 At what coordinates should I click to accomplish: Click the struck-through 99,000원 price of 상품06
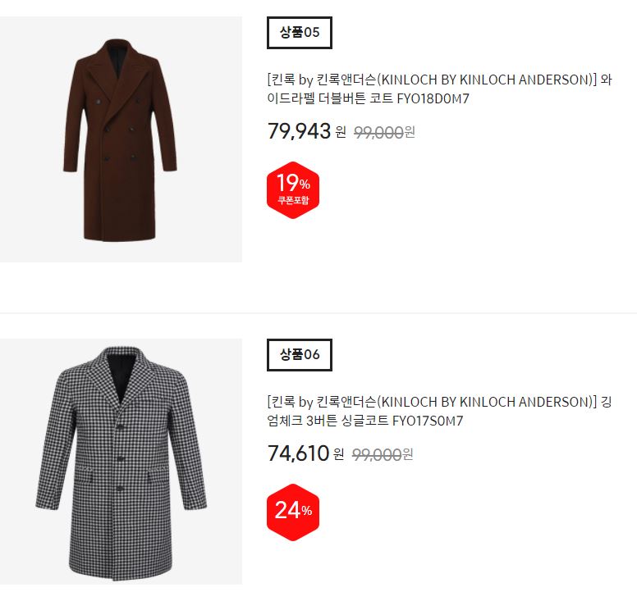point(383,454)
